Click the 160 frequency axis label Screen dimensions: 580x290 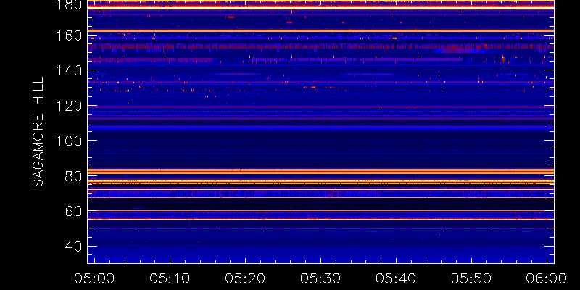[69, 36]
